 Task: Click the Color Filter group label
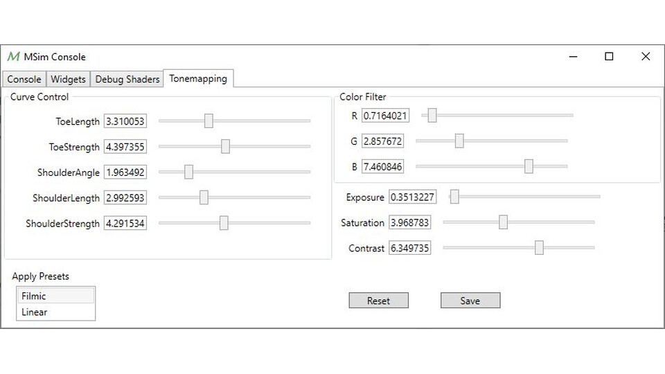[363, 97]
